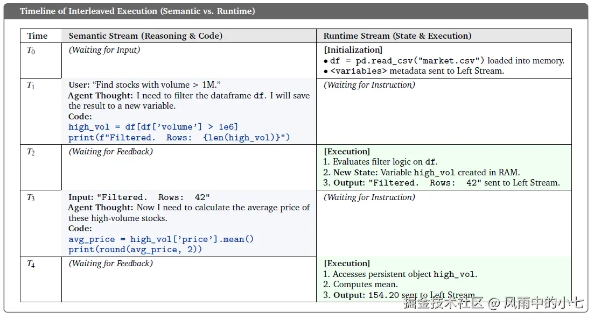Click the '<variables> metadata sent' bullet line

click(x=417, y=71)
